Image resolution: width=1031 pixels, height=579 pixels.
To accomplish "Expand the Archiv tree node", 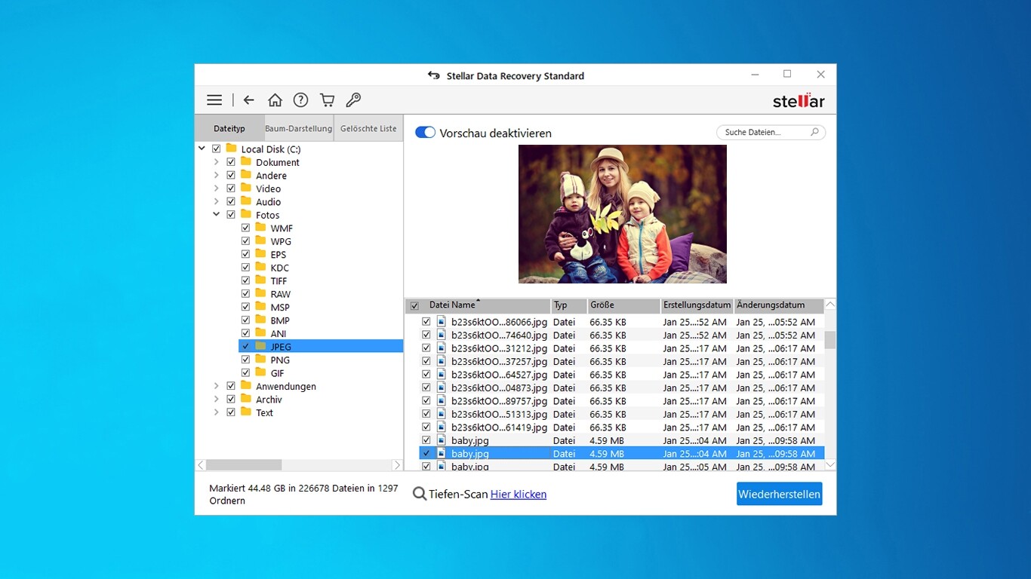I will click(216, 400).
